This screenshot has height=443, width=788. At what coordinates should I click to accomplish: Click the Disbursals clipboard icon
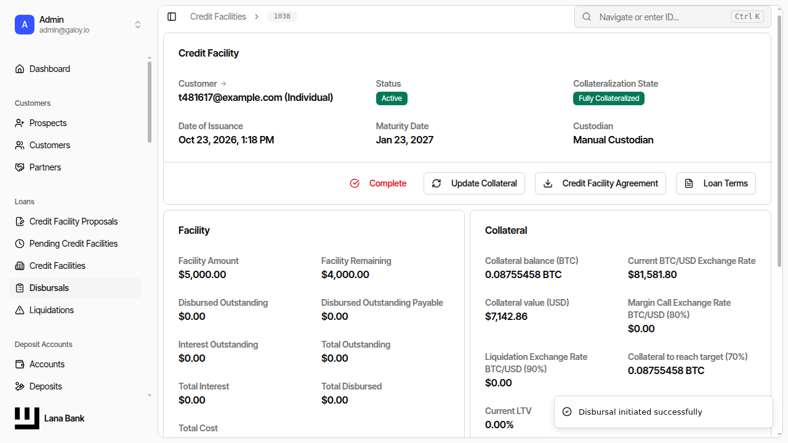click(20, 288)
